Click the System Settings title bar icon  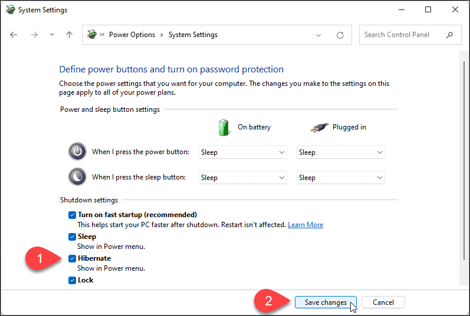coord(10,10)
